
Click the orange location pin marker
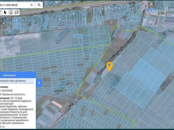point(109,67)
